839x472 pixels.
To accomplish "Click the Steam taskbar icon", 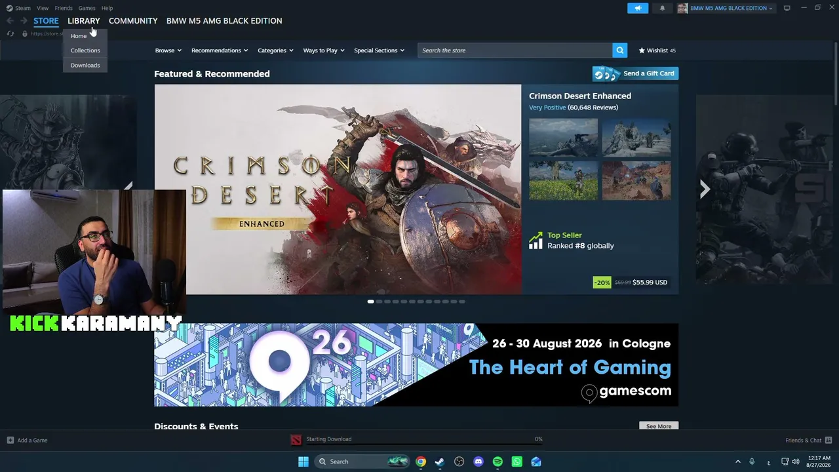I will 440,462.
